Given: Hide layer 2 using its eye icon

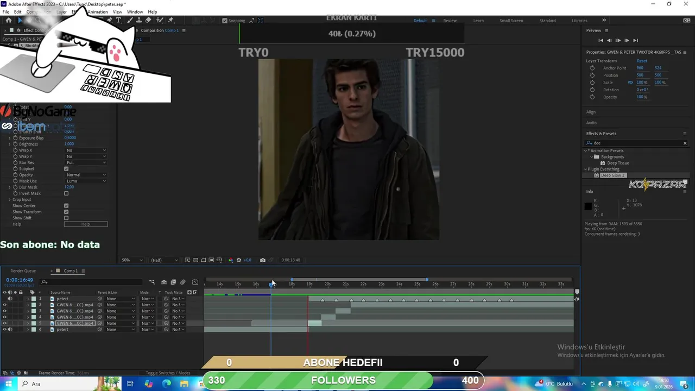Looking at the screenshot, I should click(4, 305).
